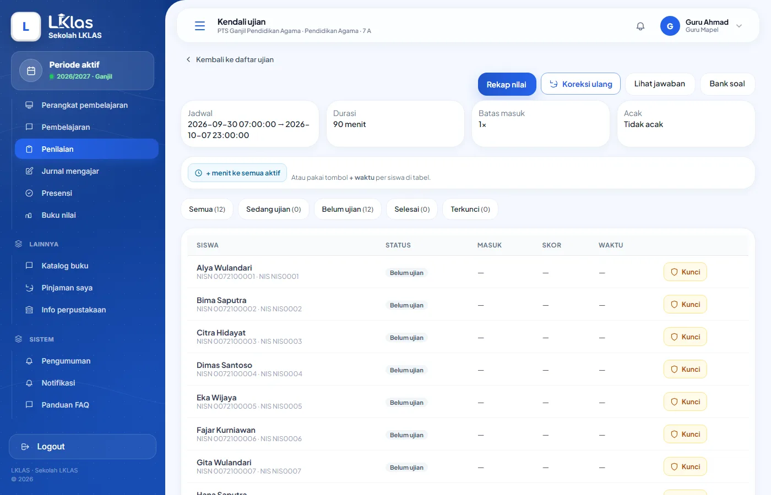
Task: Select the Terkunci (0) filter tab
Action: point(470,209)
